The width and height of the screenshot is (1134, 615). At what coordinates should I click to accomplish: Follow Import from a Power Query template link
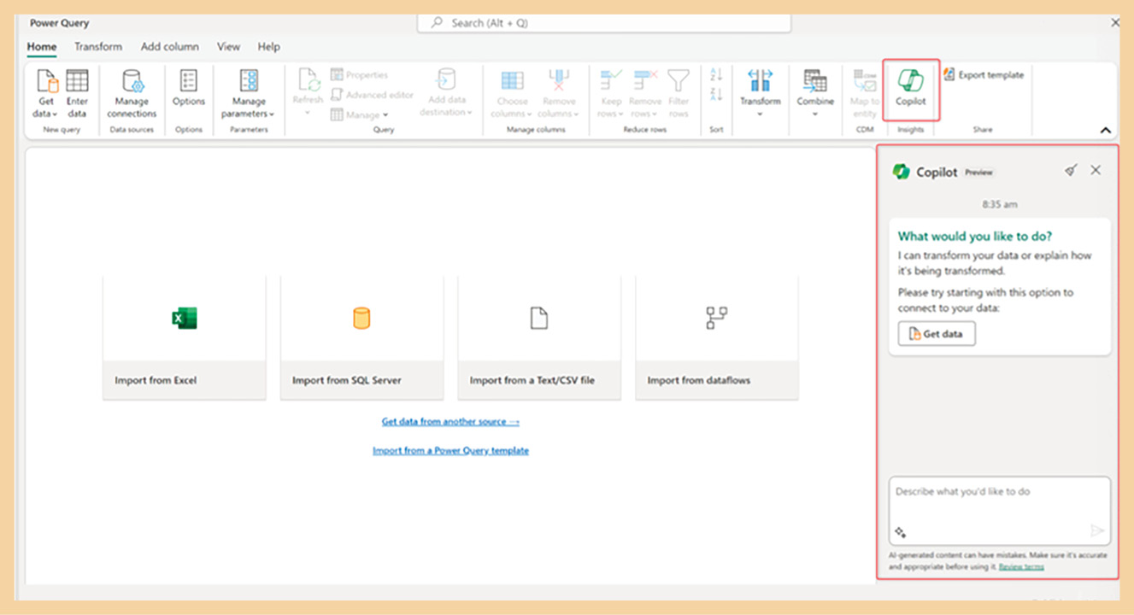click(x=450, y=450)
